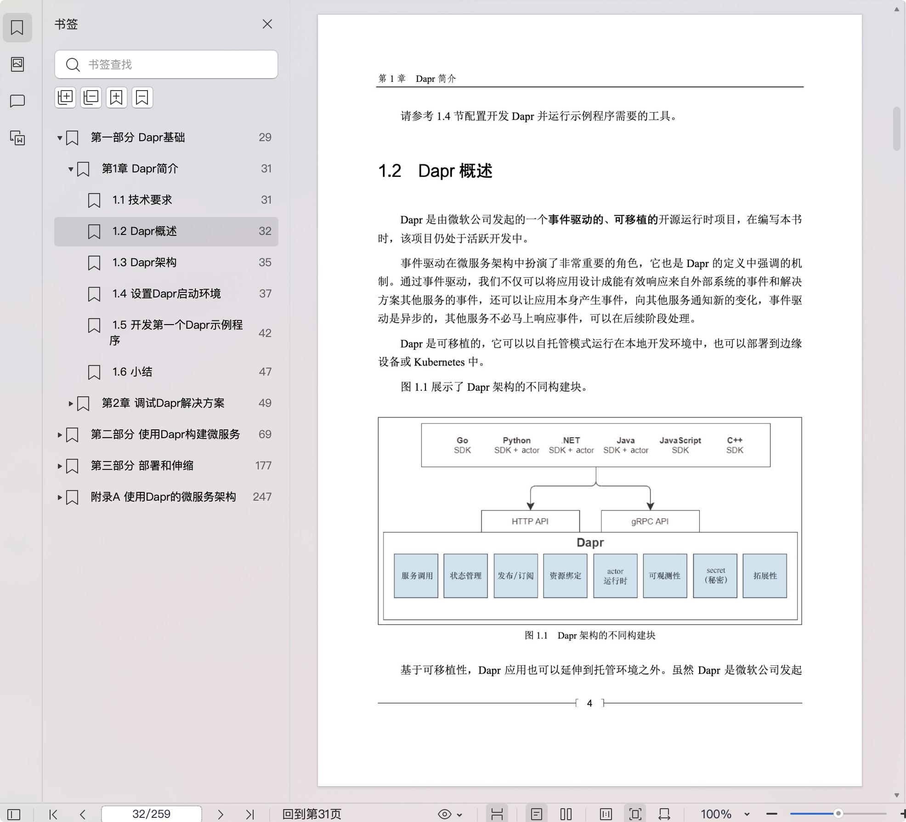Adjust the zoom slider handle
This screenshot has width=906, height=822.
pyautogui.click(x=838, y=813)
